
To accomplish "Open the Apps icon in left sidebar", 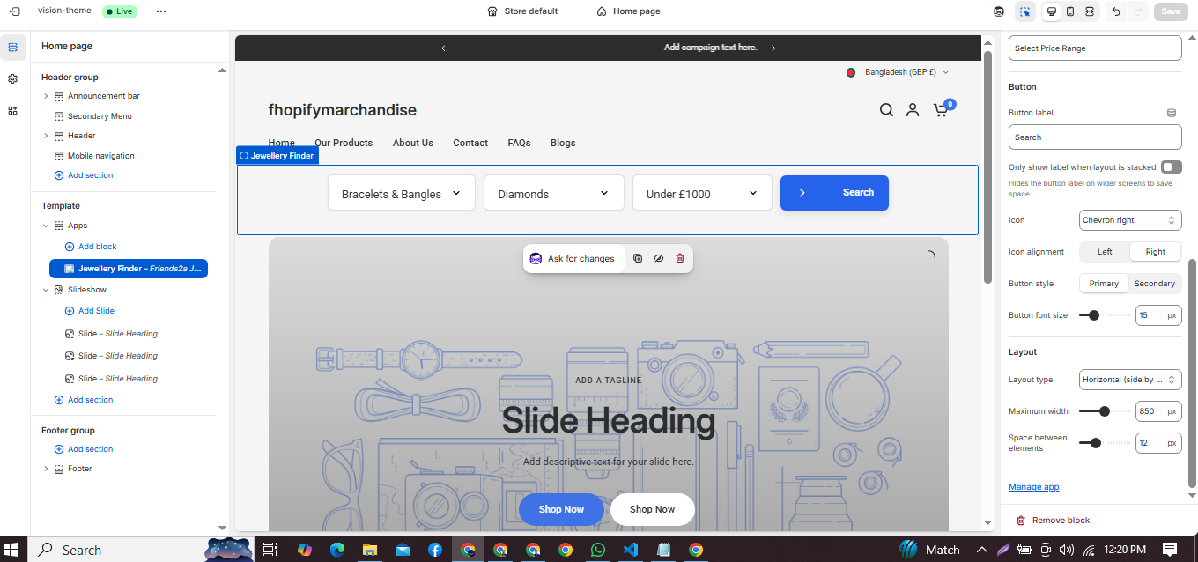I will (12, 110).
